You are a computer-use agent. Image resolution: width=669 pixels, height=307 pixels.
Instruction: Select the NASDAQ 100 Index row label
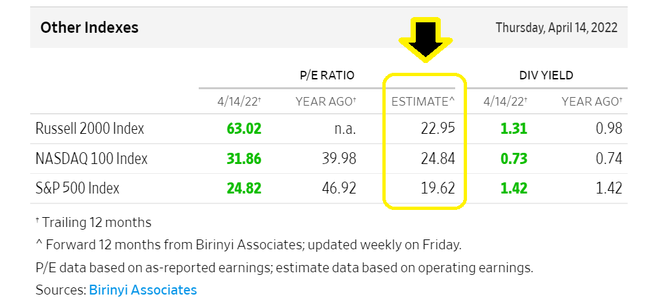[92, 158]
